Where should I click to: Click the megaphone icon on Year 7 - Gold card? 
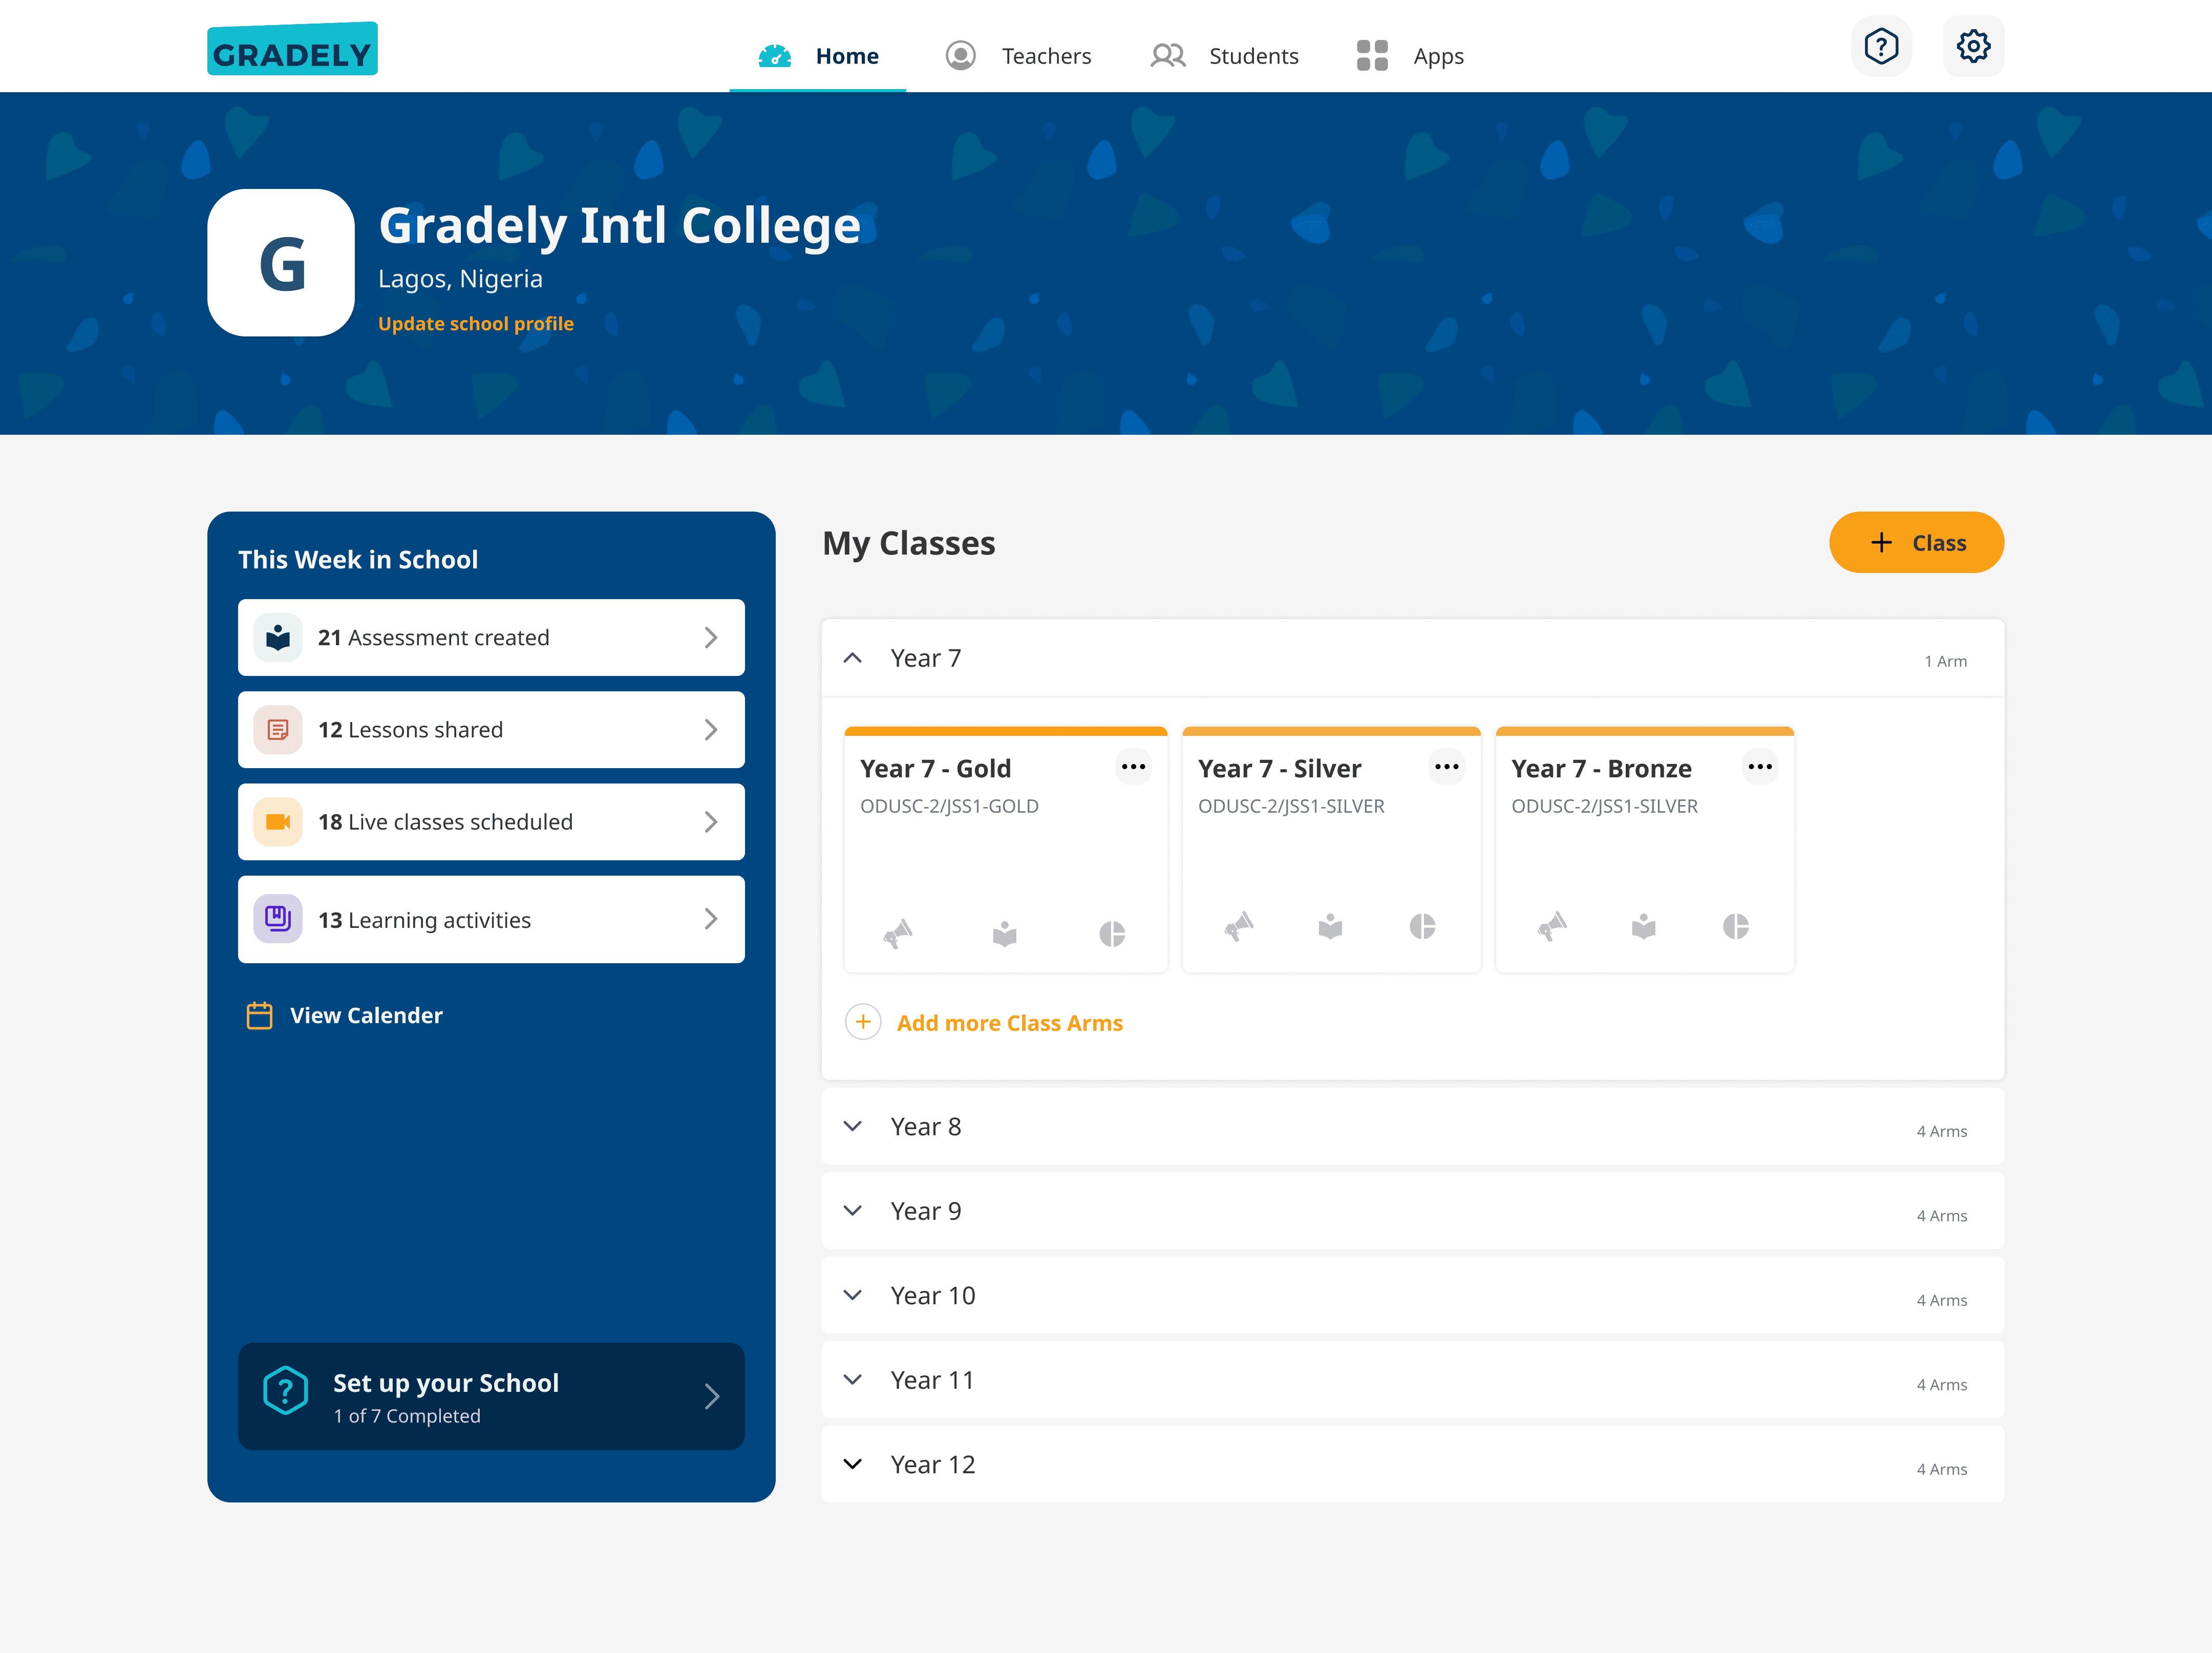point(897,933)
